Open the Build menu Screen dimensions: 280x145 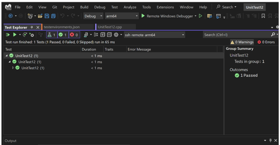coord(84,7)
